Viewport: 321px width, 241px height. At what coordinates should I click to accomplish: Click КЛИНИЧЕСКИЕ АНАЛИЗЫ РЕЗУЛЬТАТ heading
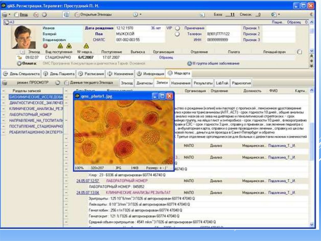(138, 193)
